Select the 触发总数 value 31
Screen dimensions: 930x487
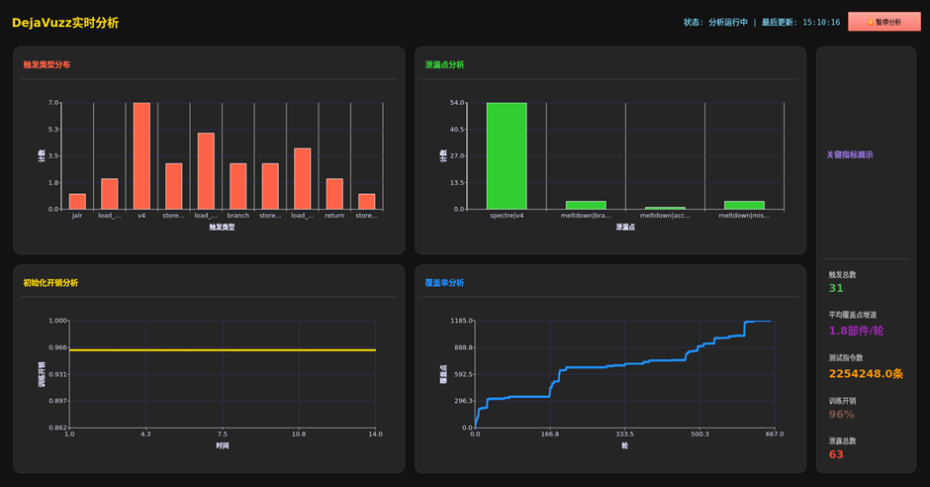click(x=836, y=288)
